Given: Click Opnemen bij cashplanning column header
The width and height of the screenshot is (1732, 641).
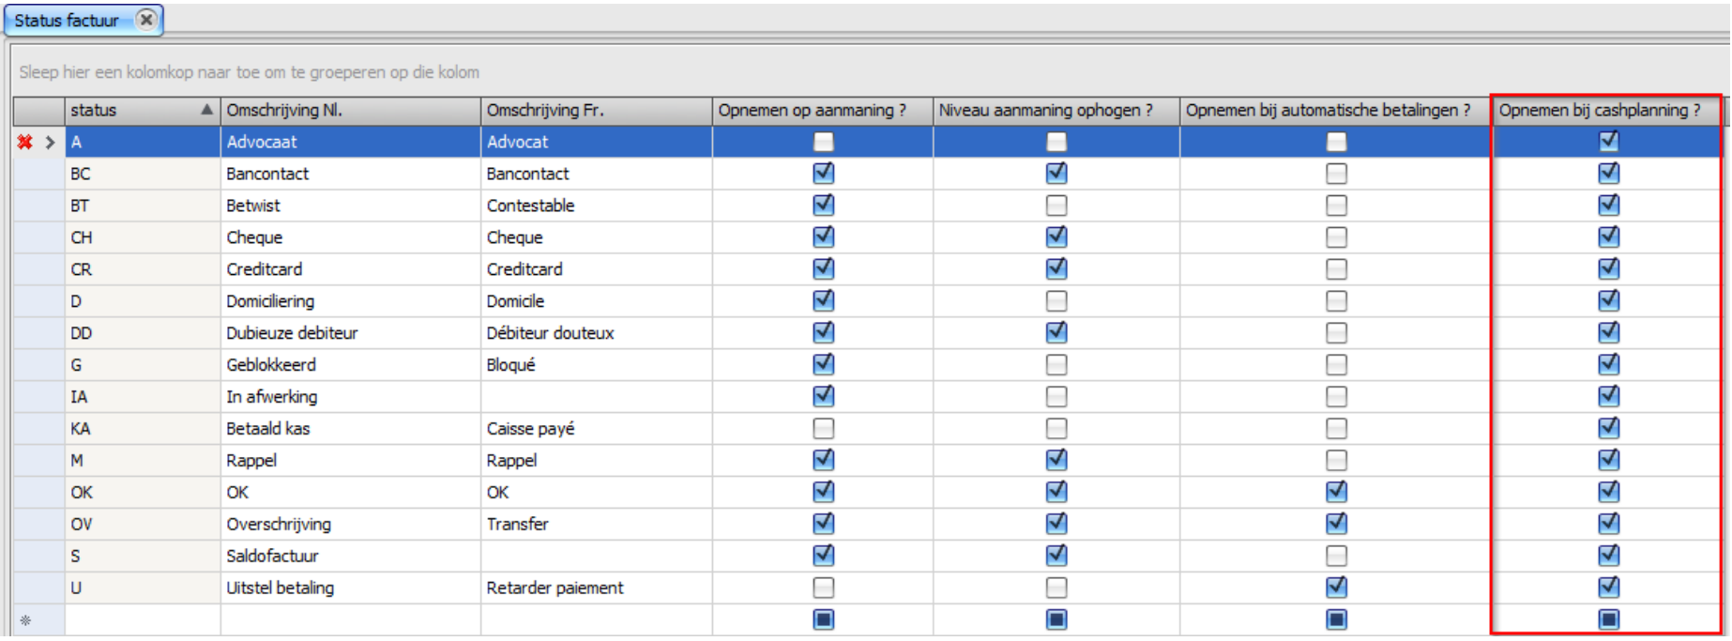Looking at the screenshot, I should (1599, 110).
